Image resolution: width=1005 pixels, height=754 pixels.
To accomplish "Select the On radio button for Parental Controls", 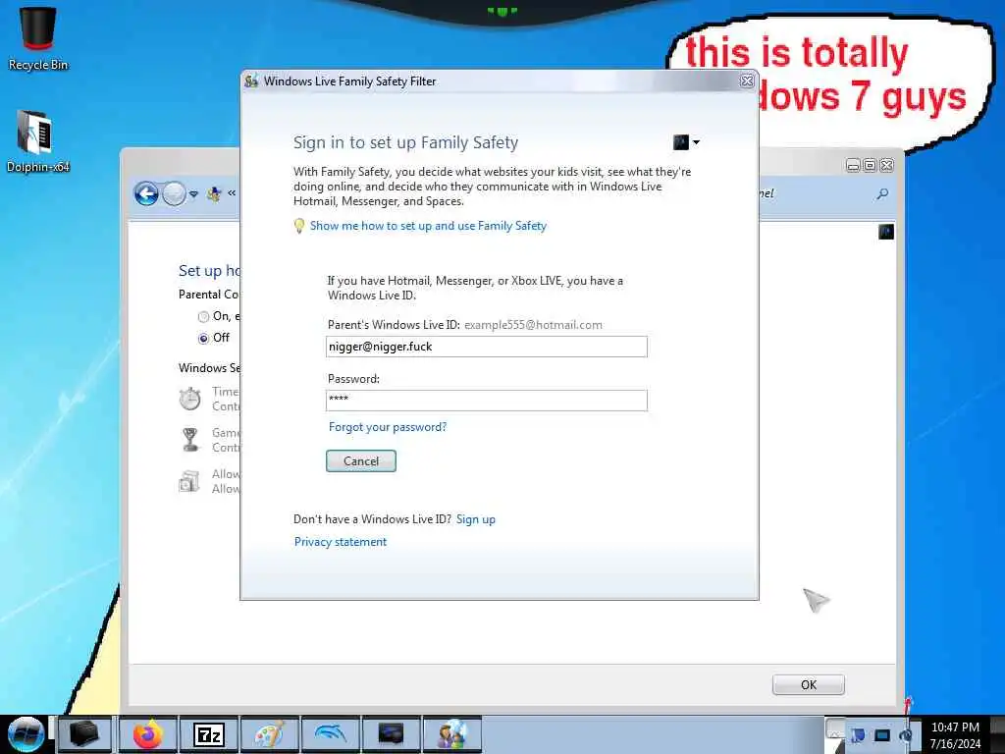I will tap(204, 317).
